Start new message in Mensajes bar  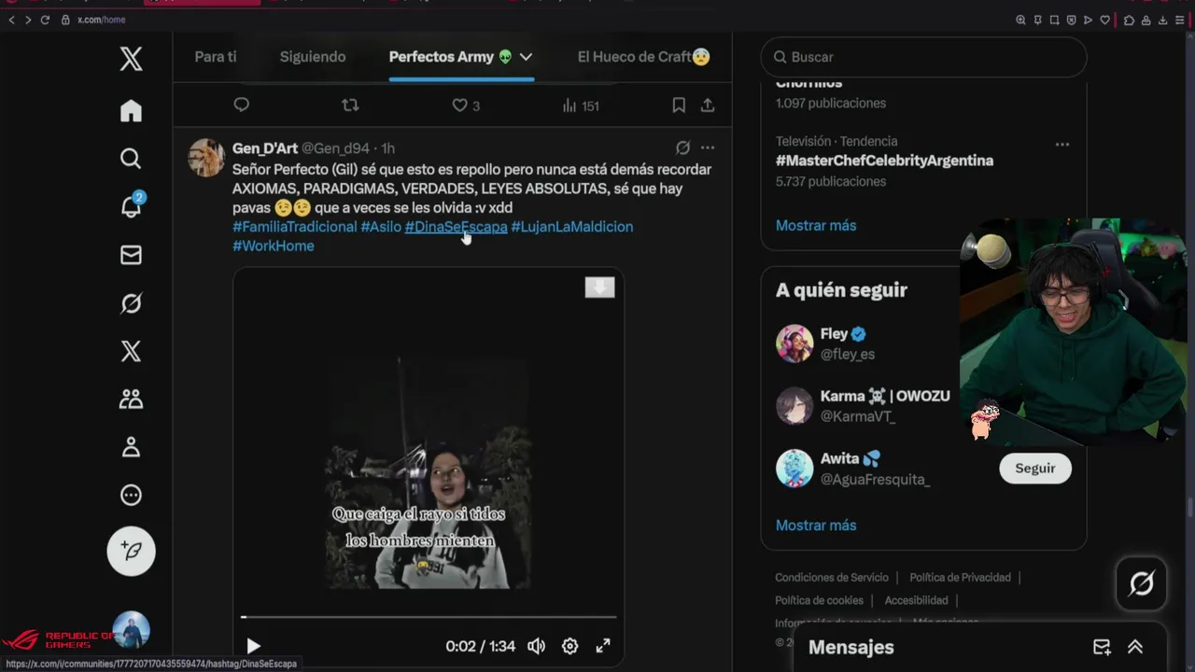pos(1102,647)
